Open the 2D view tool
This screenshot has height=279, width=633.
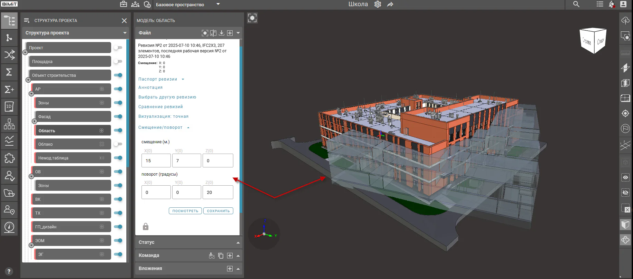click(9, 107)
